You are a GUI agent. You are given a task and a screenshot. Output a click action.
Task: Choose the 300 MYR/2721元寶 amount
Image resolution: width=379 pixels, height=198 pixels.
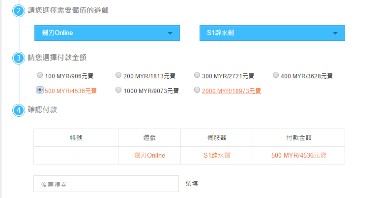[197, 75]
